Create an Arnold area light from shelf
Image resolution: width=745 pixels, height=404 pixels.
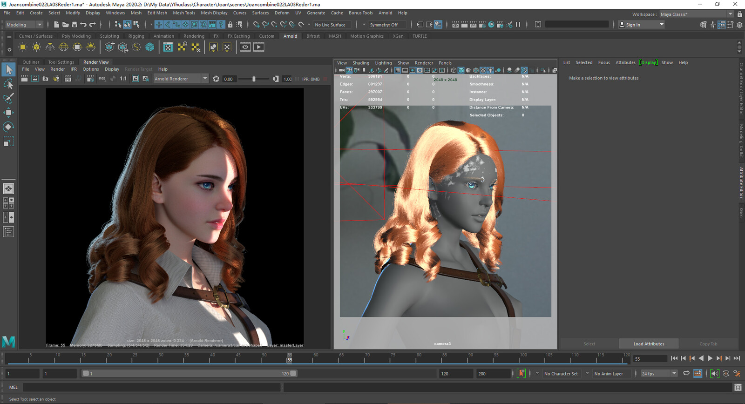(22, 47)
